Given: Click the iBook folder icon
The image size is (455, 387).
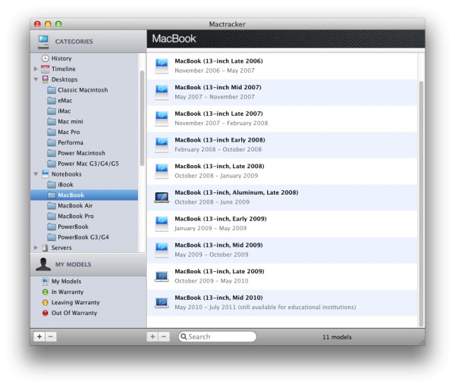Looking at the screenshot, I should [x=52, y=185].
